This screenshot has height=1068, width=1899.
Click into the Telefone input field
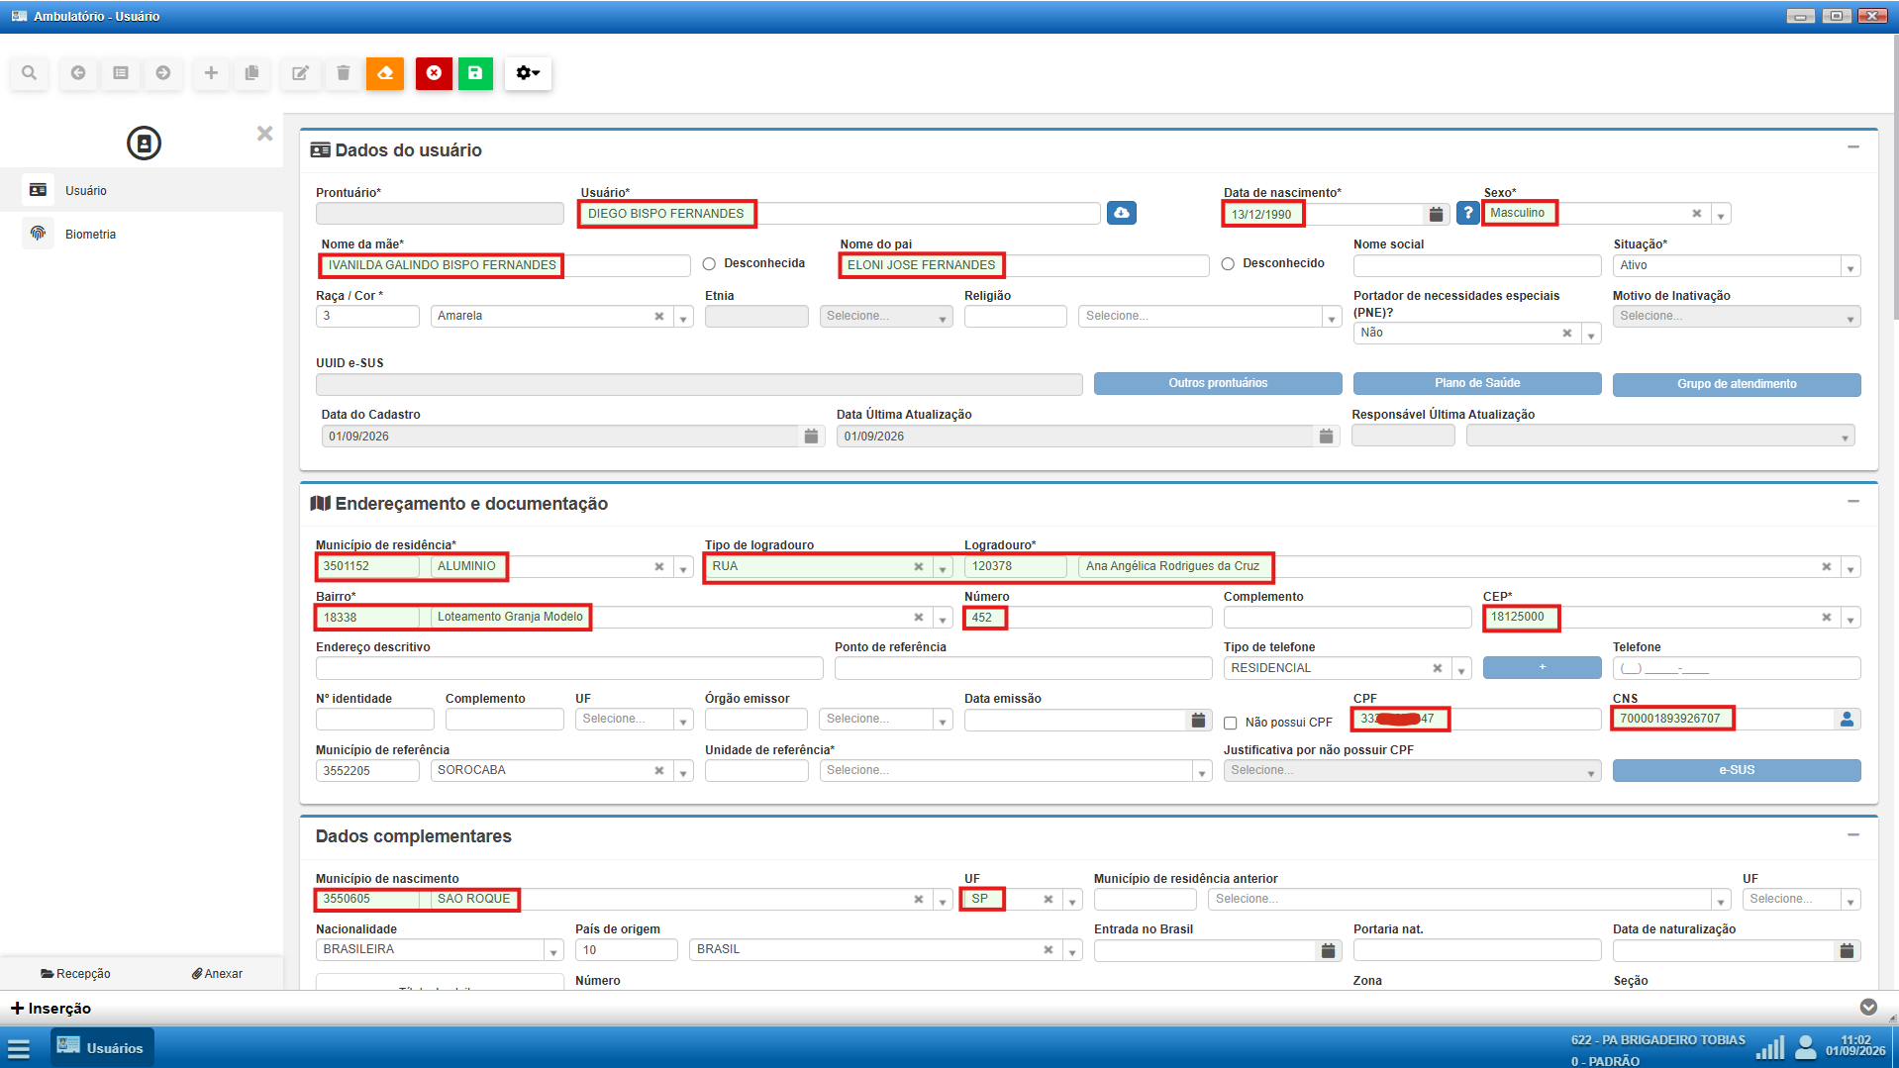[1737, 669]
